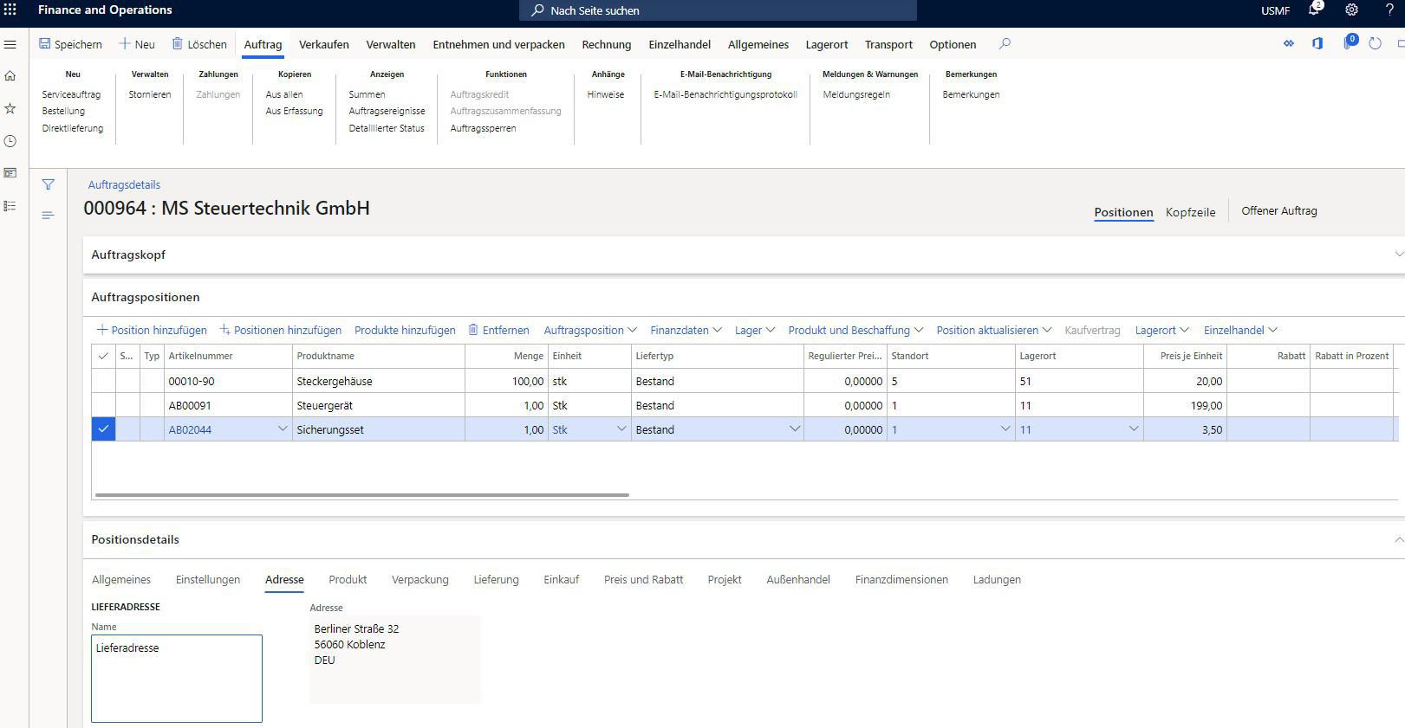Open the Produkt und Beschaffung dropdown
Viewport: 1405px width, 728px height.
pyautogui.click(x=855, y=330)
